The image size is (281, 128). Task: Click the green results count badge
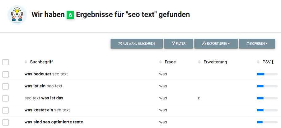pyautogui.click(x=70, y=14)
